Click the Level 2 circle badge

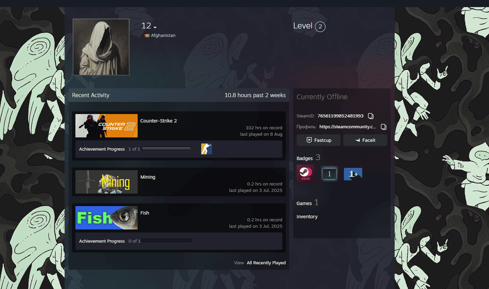click(320, 26)
